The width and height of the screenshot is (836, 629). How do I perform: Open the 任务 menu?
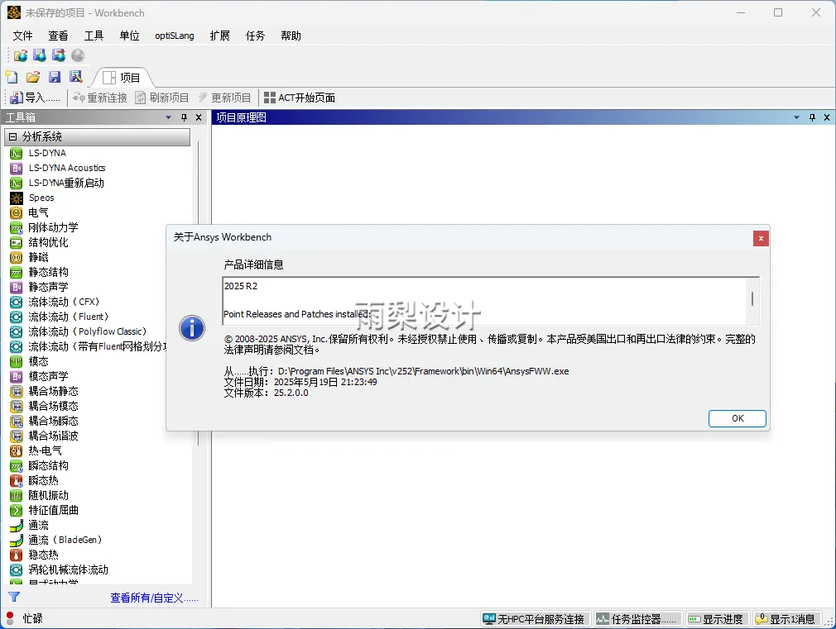click(255, 36)
